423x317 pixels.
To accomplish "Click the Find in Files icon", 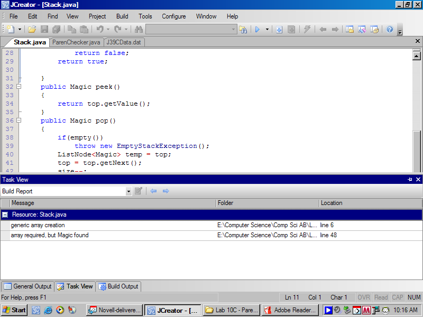I will (x=243, y=29).
